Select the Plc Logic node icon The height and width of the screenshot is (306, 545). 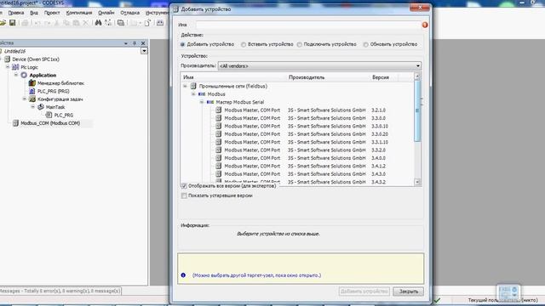click(15, 67)
